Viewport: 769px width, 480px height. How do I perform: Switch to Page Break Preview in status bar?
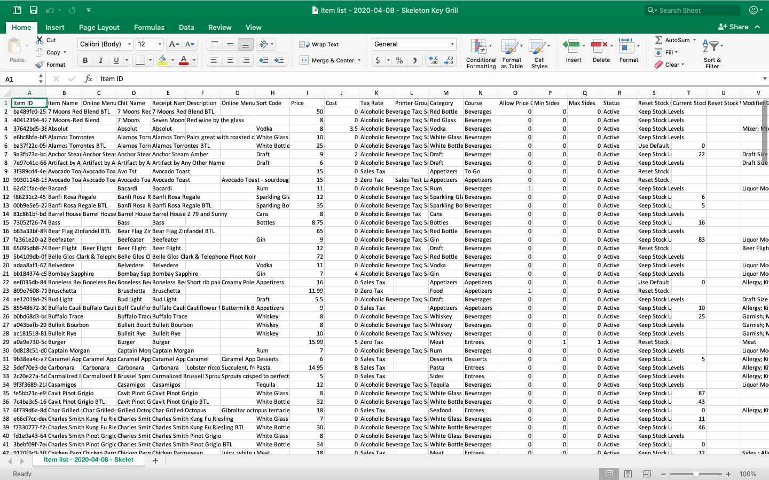point(647,474)
